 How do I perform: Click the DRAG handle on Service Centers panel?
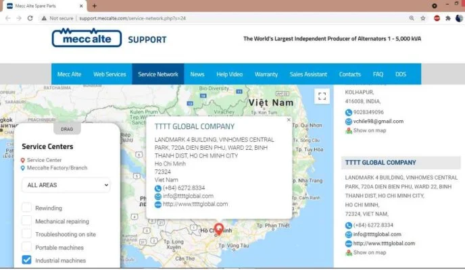(66, 128)
